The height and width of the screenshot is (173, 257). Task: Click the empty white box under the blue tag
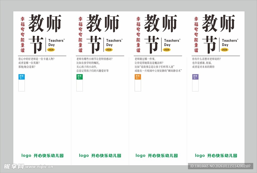[x=22, y=85]
